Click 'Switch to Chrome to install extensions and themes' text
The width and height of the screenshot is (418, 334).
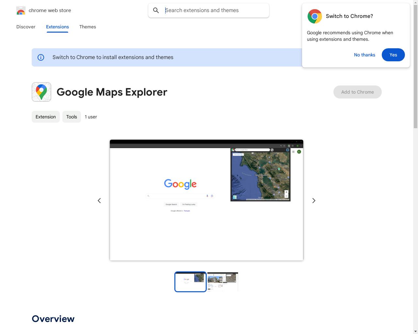113,57
